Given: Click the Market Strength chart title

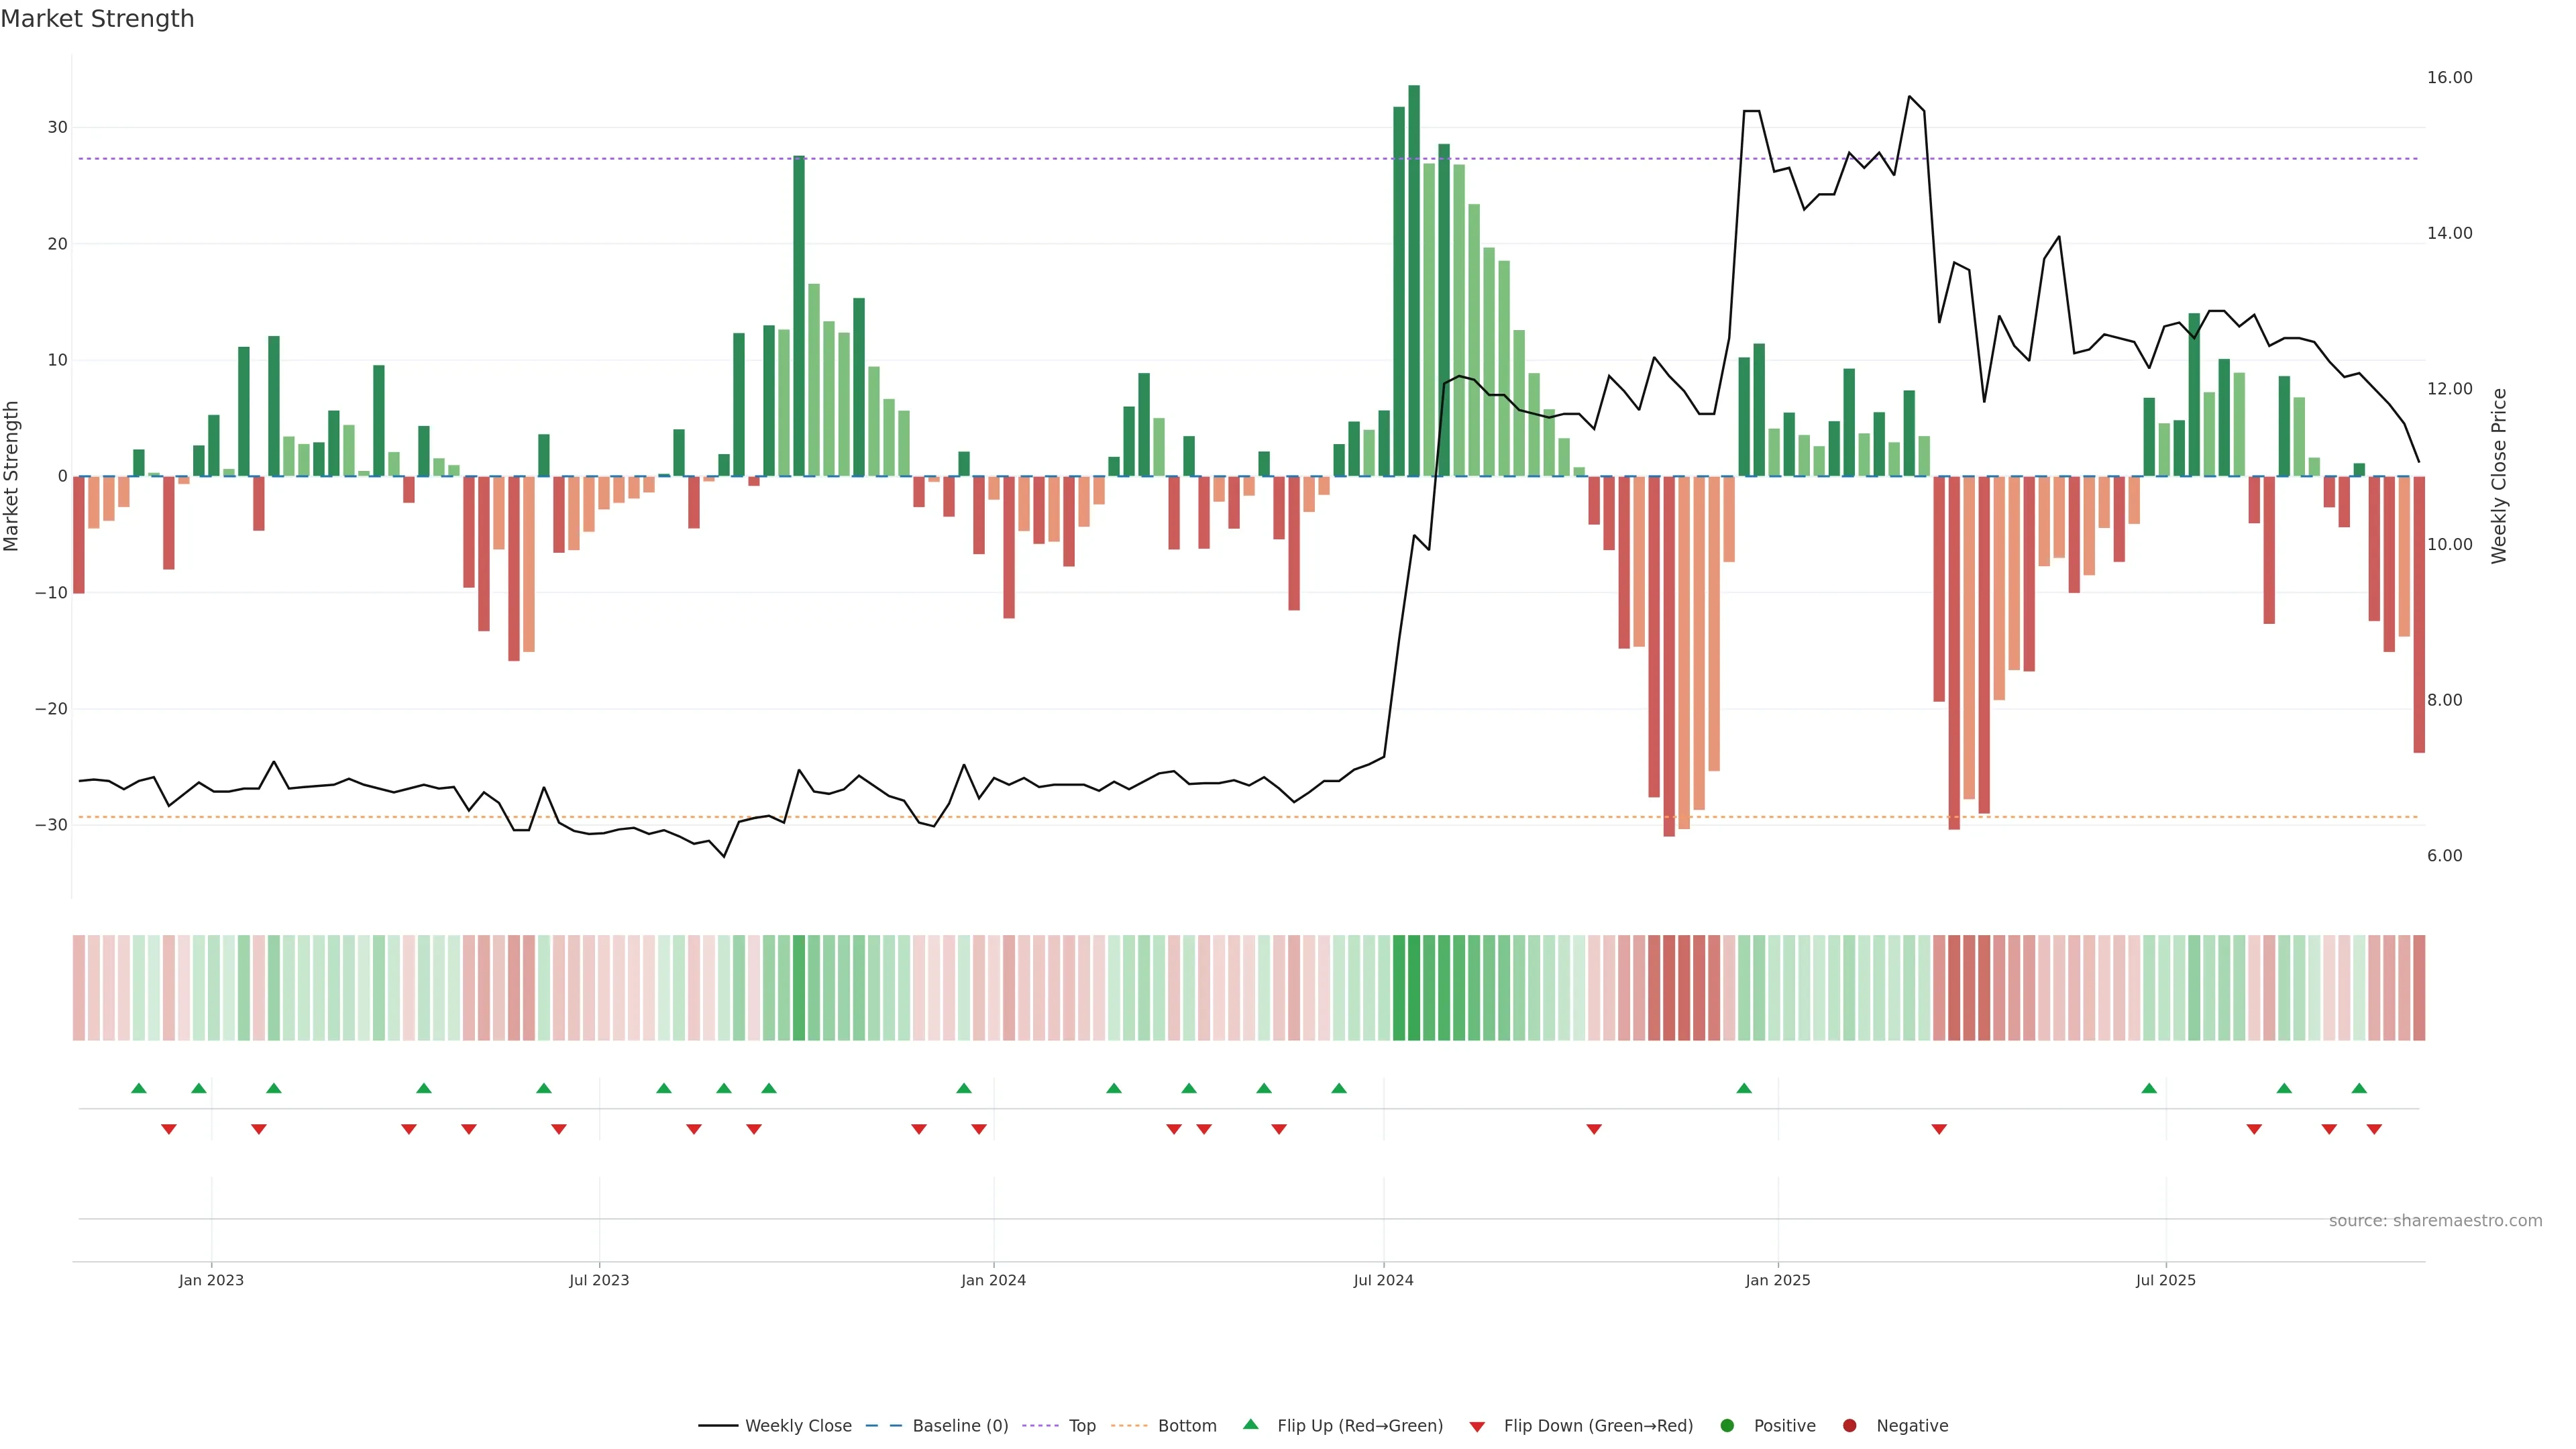Looking at the screenshot, I should click(97, 19).
